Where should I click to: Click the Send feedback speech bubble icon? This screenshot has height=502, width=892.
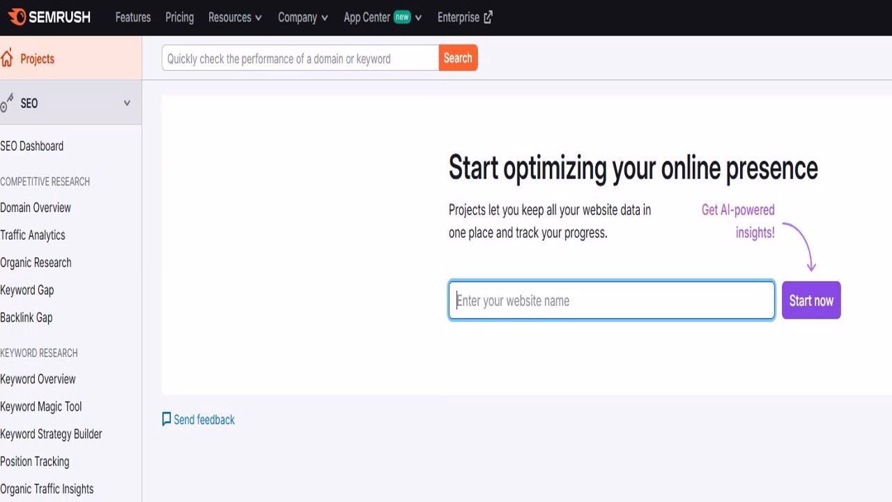coord(166,418)
